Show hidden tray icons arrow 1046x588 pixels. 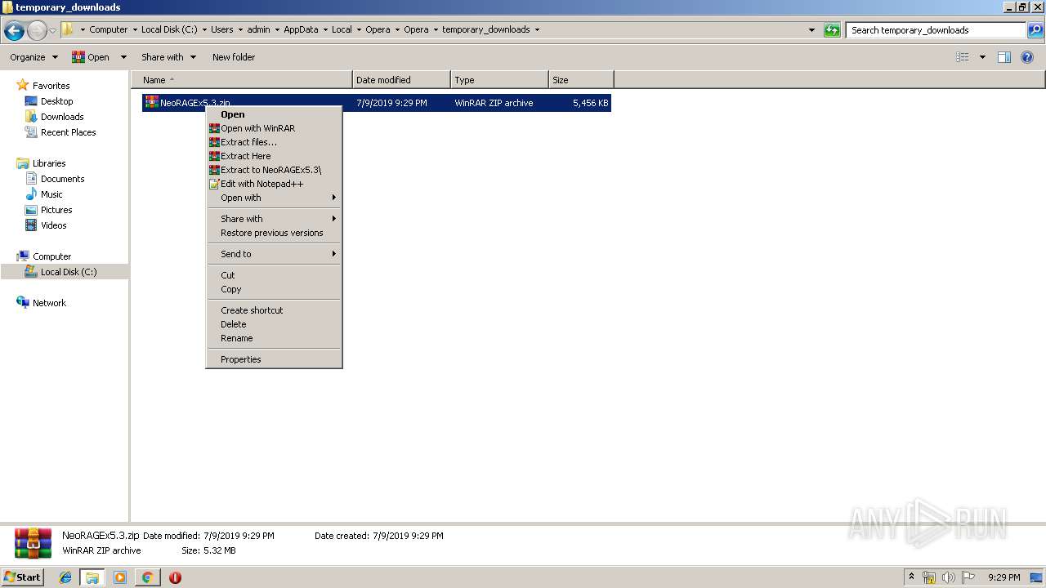tap(911, 577)
